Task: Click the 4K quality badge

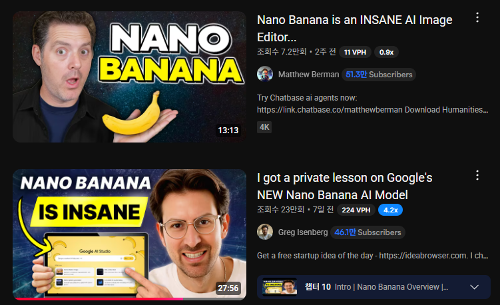Action: point(264,127)
